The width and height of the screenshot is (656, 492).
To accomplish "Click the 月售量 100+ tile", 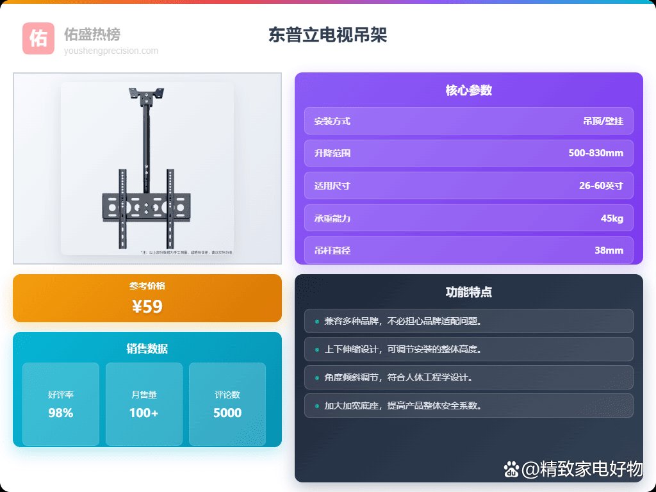I will point(144,404).
